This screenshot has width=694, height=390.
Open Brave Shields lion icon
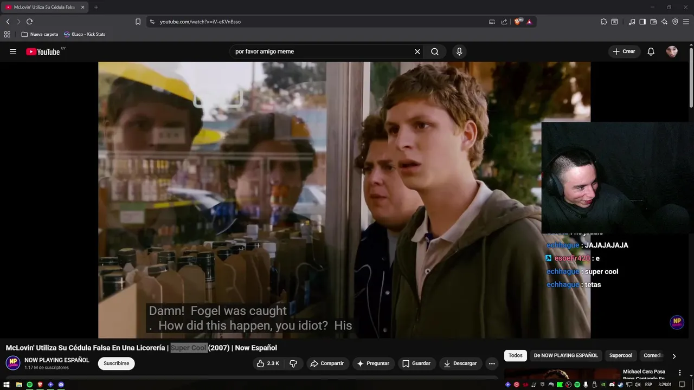point(518,22)
